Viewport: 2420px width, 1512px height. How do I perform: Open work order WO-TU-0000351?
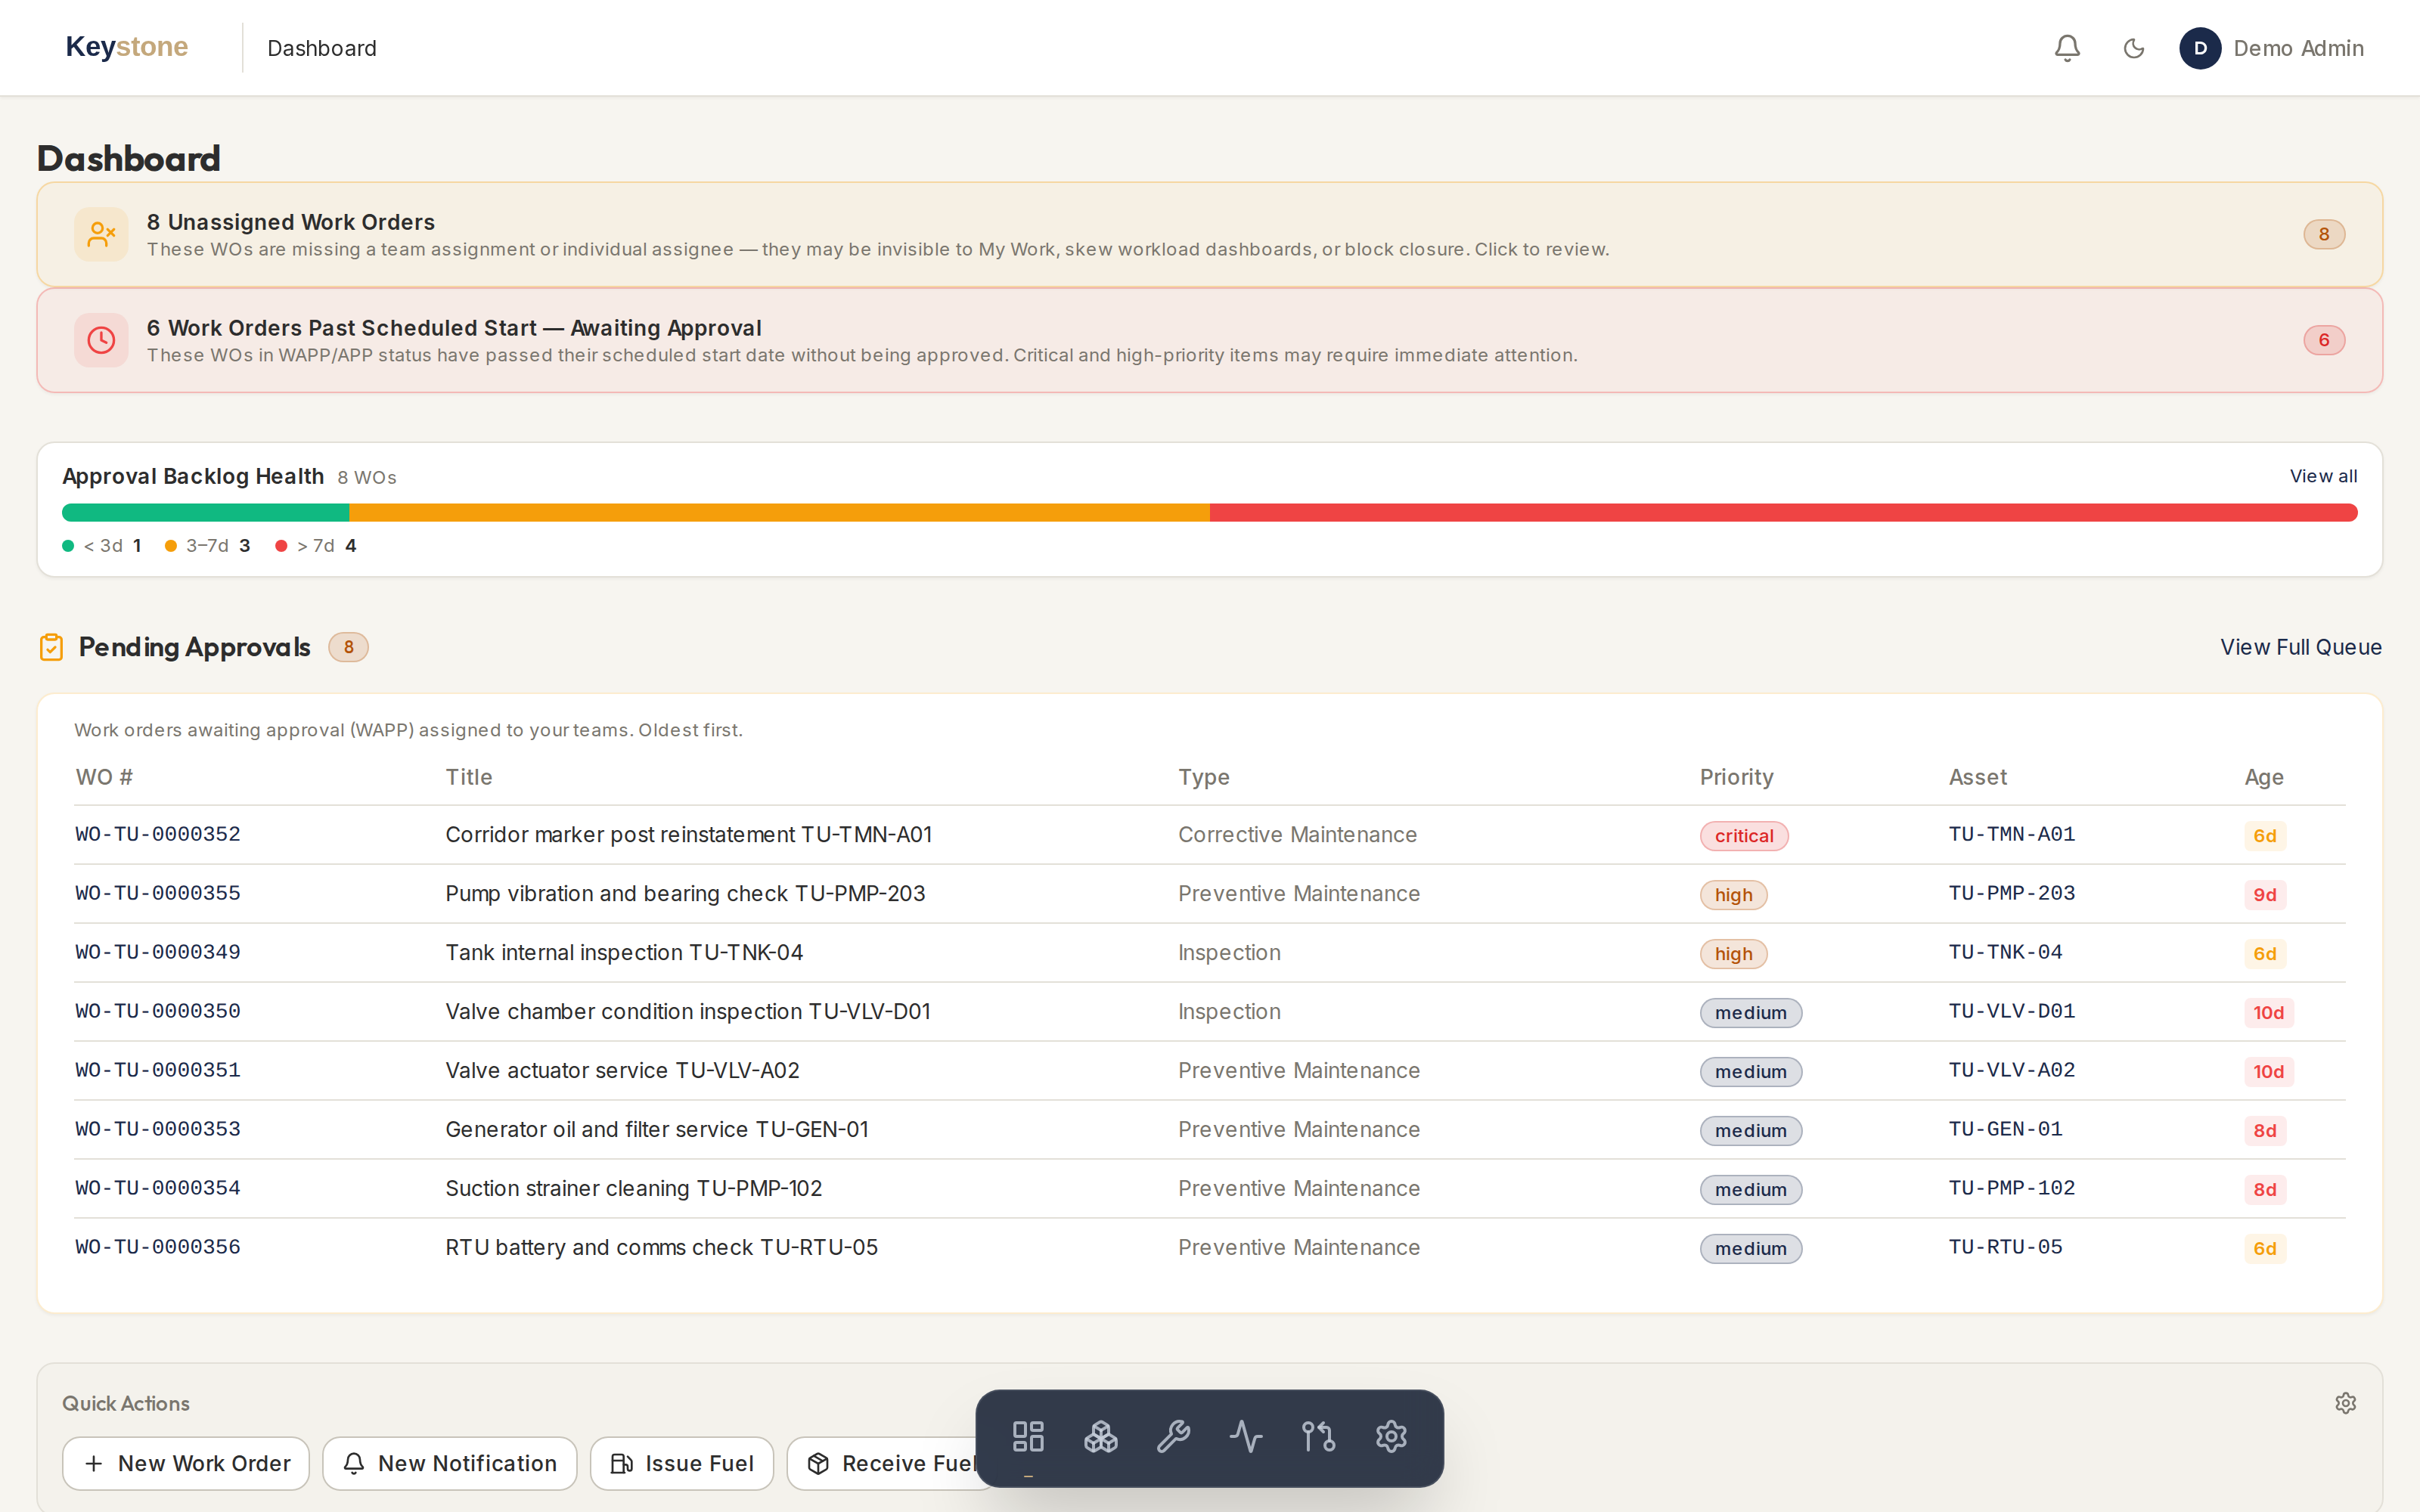[x=158, y=1070]
